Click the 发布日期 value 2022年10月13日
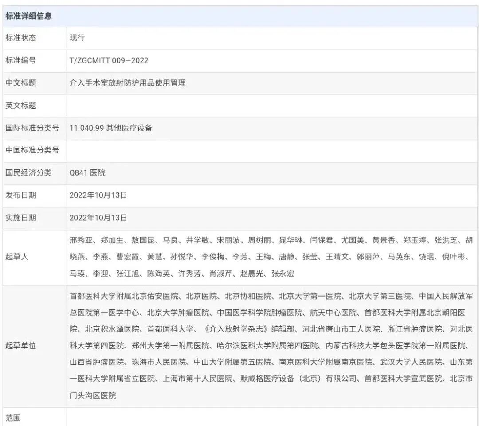 click(x=98, y=195)
